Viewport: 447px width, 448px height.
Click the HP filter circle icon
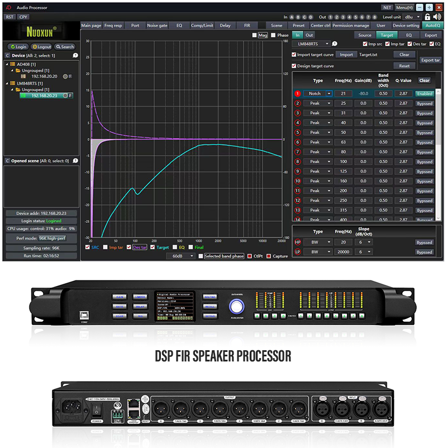(x=297, y=242)
